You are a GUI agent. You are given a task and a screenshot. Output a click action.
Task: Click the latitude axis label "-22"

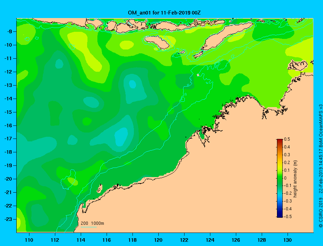coord(8,206)
